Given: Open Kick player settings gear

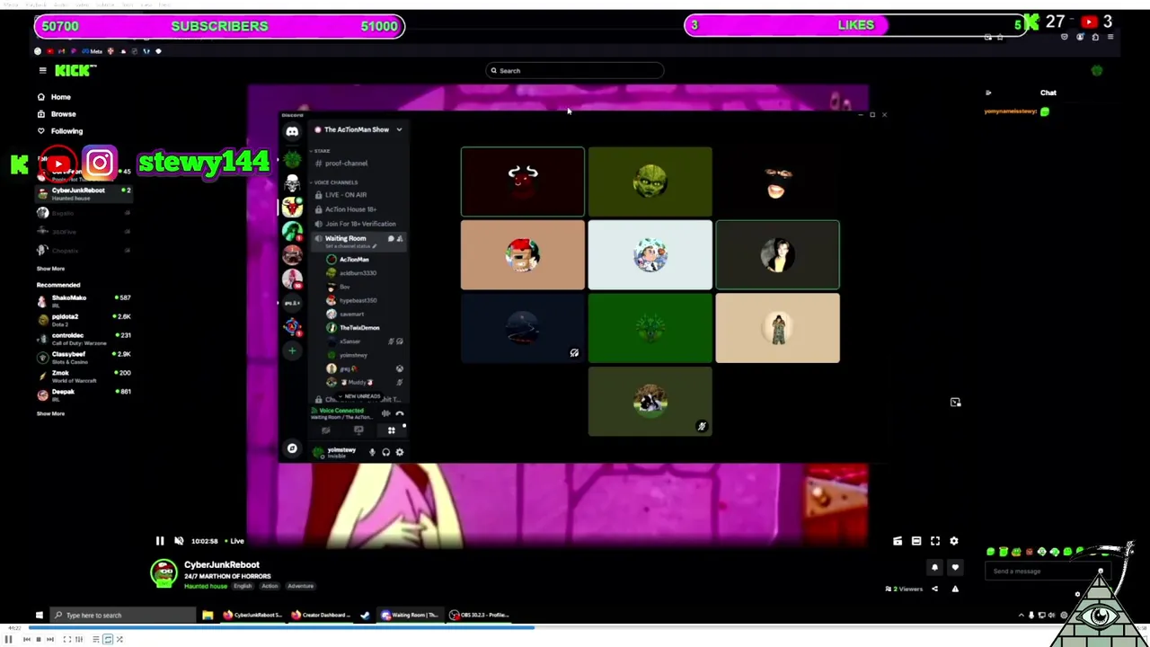Looking at the screenshot, I should (954, 541).
